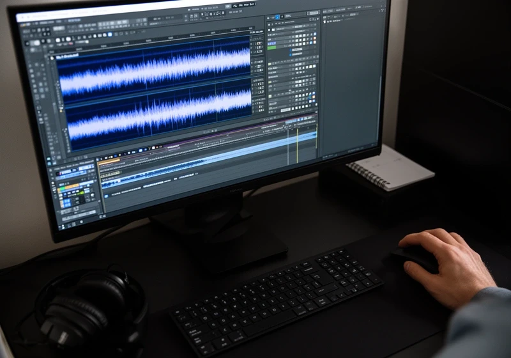This screenshot has height=358, width=511.
Task: Click the blue highlighted icon in waveform toolbar
Action: (110, 35)
